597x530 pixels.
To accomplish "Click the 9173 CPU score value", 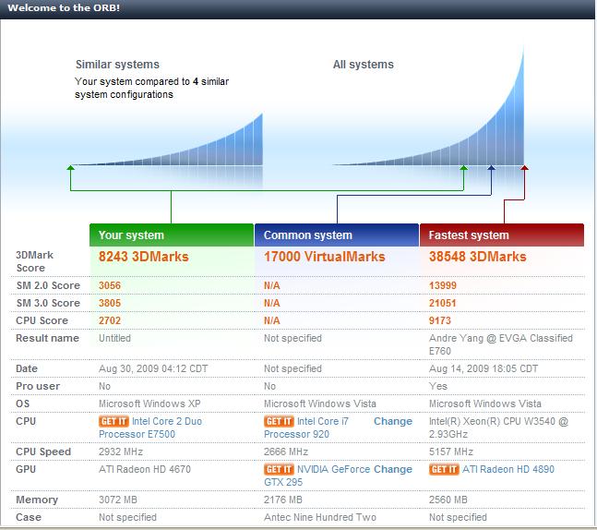I will (x=440, y=320).
